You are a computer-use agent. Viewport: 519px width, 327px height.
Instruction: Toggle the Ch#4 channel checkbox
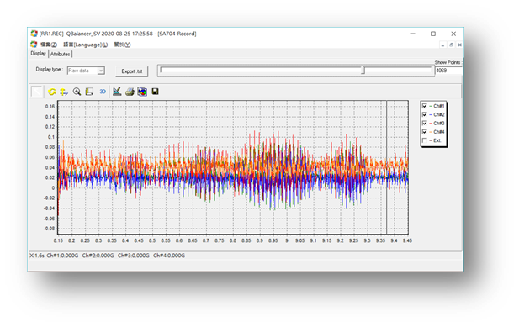[424, 132]
